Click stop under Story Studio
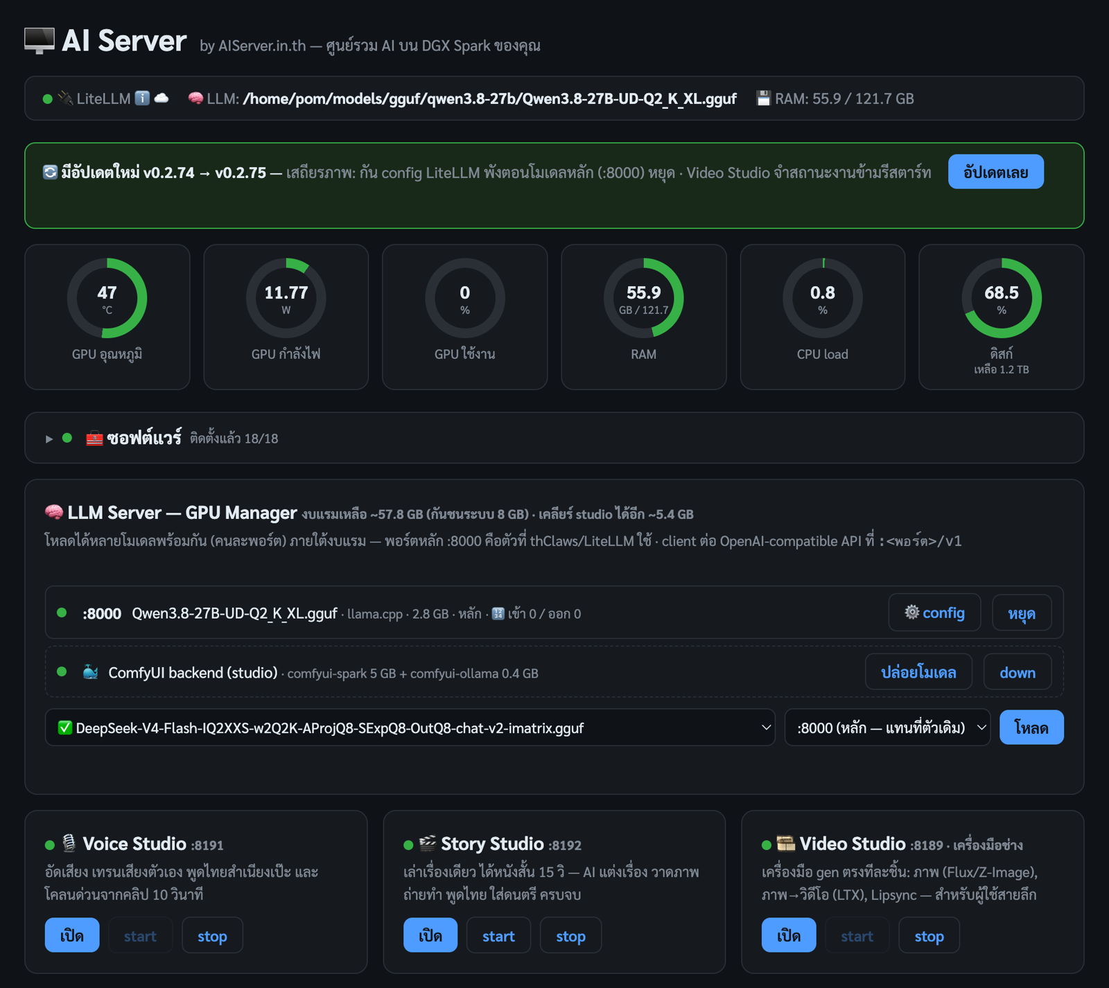The width and height of the screenshot is (1109, 988). point(570,935)
